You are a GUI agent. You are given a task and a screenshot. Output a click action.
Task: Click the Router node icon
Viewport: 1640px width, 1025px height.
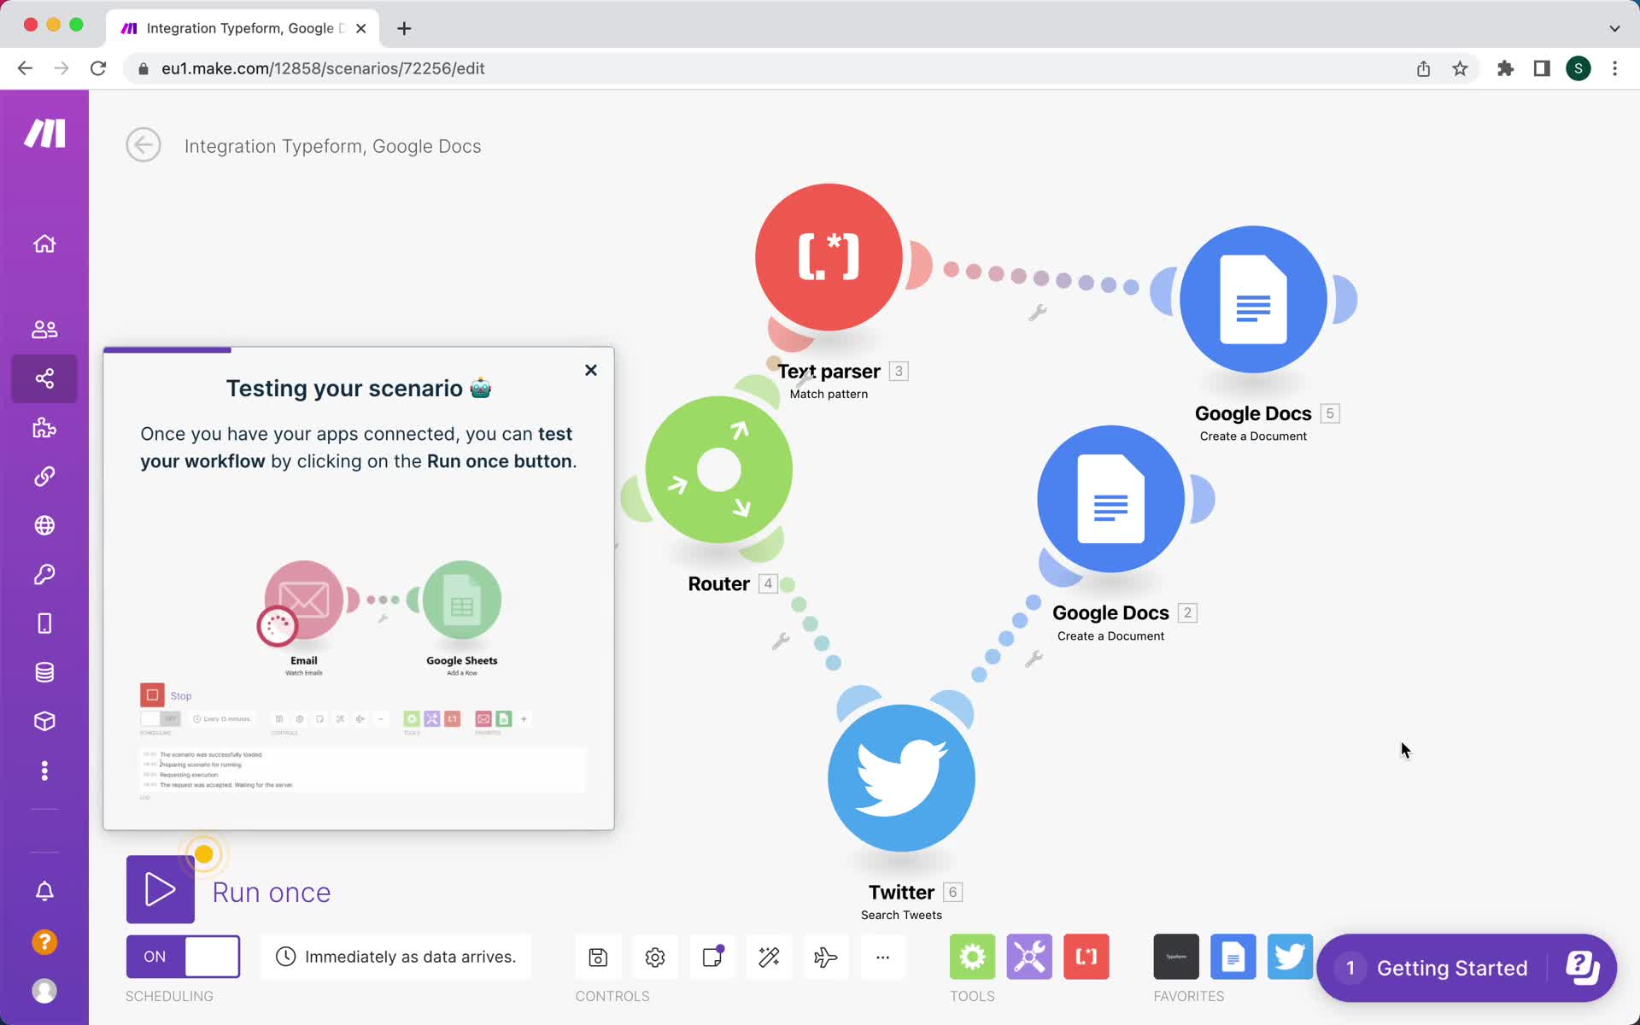point(719,471)
